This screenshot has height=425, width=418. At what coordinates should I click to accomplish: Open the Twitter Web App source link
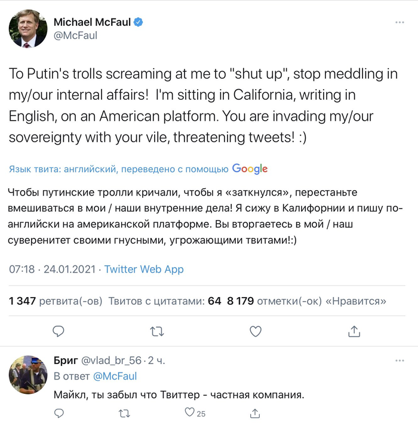point(144,269)
